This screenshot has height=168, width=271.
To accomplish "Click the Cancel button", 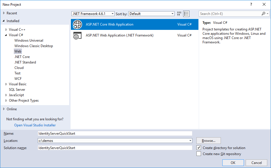I will pos(257,163).
